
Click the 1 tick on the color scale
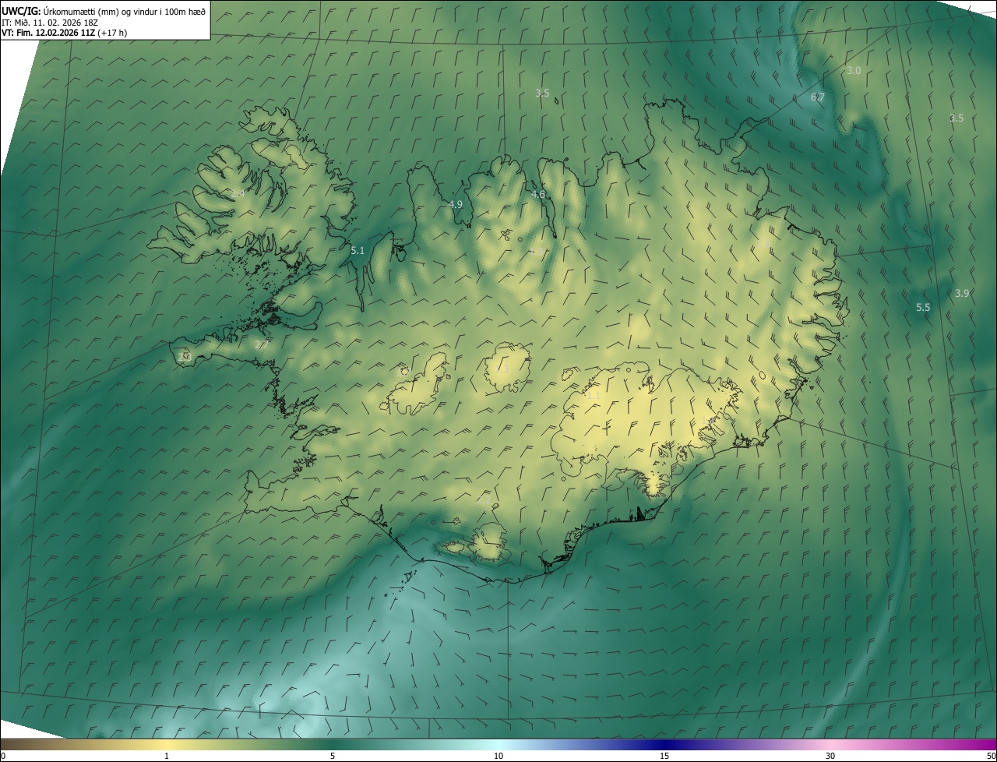click(x=167, y=756)
